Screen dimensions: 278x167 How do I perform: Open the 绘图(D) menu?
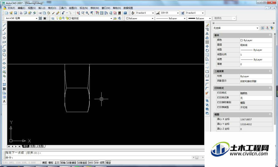click(x=73, y=8)
